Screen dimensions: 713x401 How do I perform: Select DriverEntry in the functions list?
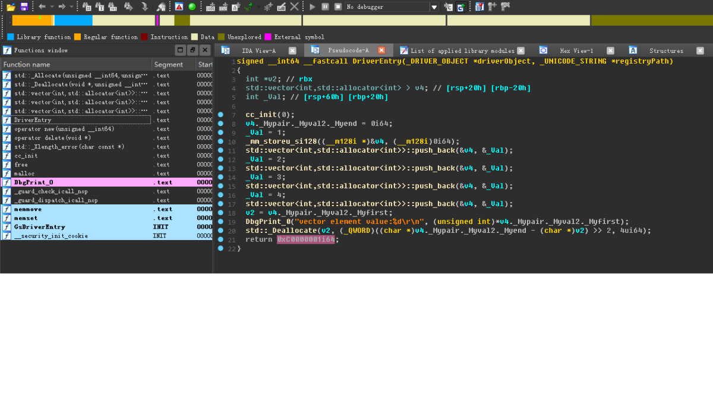(x=33, y=120)
